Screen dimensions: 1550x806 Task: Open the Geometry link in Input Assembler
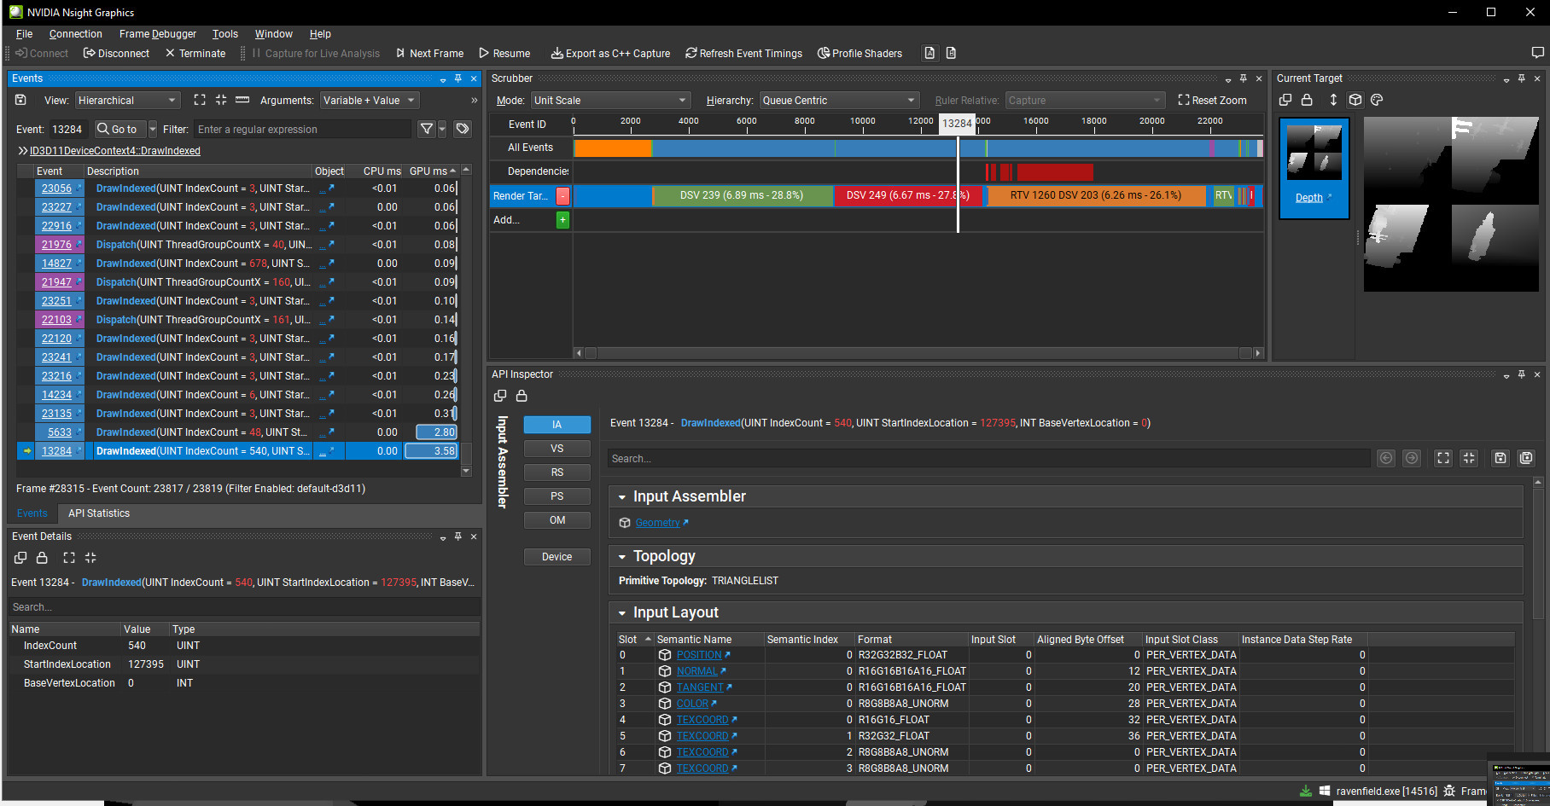click(x=657, y=523)
